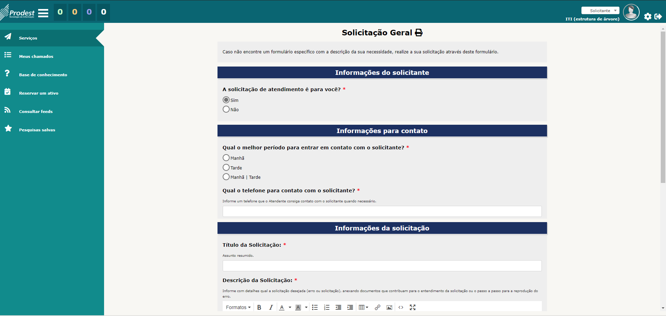
Task: Toggle bold formatting in the editor
Action: click(259, 307)
